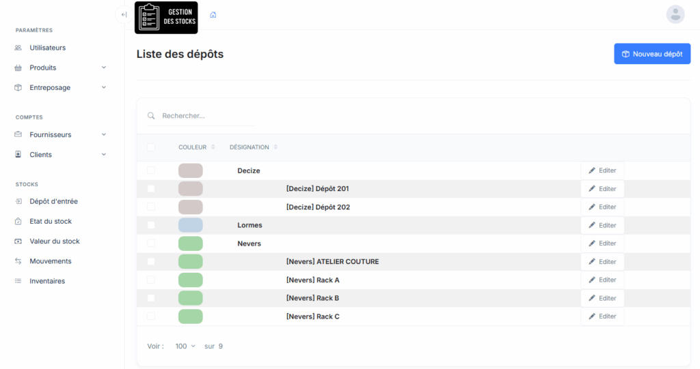Click the Mouvements arrows icon in sidebar

coord(18,261)
